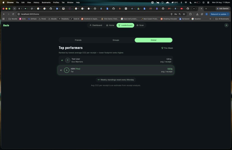Switch to the Groups leaderboard tab
Screen dimensions: 232x150
pyautogui.click(x=116, y=40)
